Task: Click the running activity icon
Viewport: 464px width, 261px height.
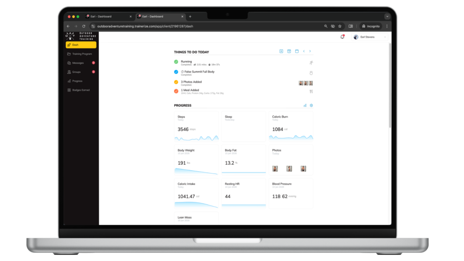Action: (x=311, y=63)
